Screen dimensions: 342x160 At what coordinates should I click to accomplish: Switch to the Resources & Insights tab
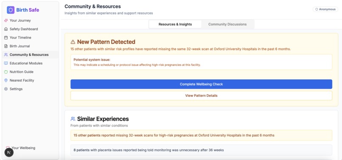click(x=175, y=24)
